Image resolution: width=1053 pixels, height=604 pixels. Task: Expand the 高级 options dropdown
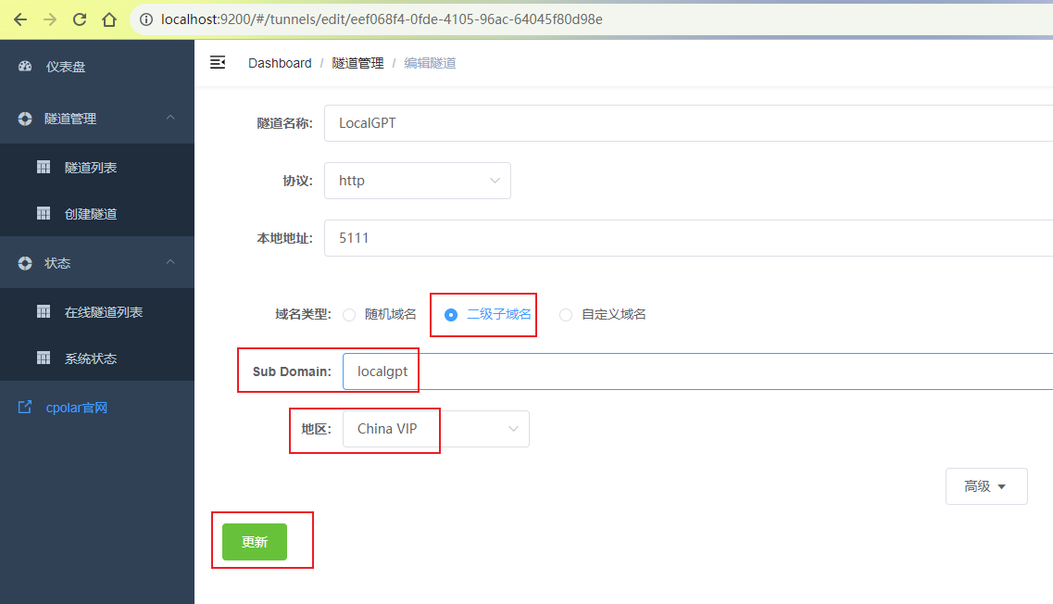click(x=985, y=485)
